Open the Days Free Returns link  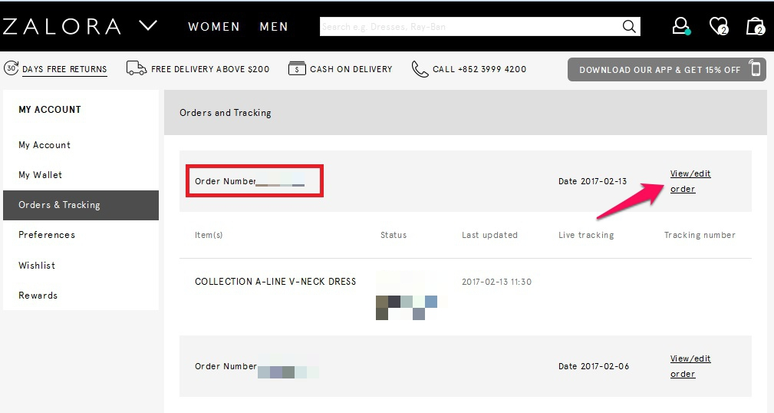[x=64, y=69]
